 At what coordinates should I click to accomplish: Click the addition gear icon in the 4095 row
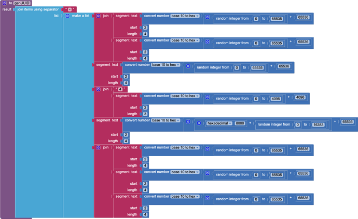click(x=208, y=97)
